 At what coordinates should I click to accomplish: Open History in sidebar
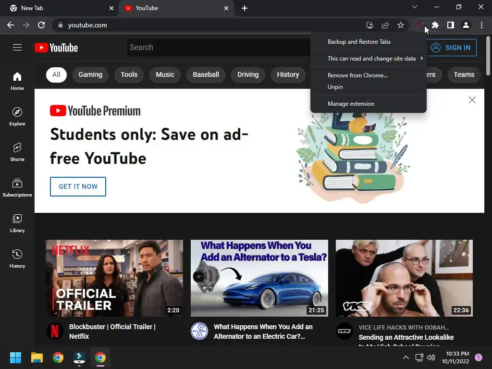[x=17, y=258]
